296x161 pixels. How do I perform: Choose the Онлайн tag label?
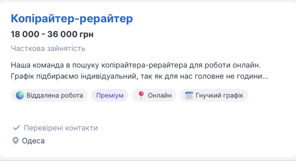[x=158, y=95]
